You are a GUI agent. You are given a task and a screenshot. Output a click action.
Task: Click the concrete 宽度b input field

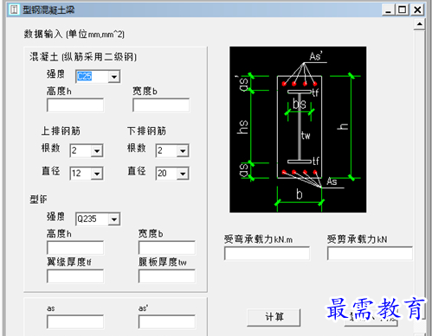(161, 105)
